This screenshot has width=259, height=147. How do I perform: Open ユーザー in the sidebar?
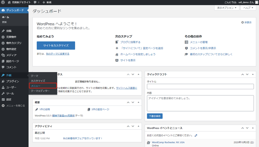point(11,87)
